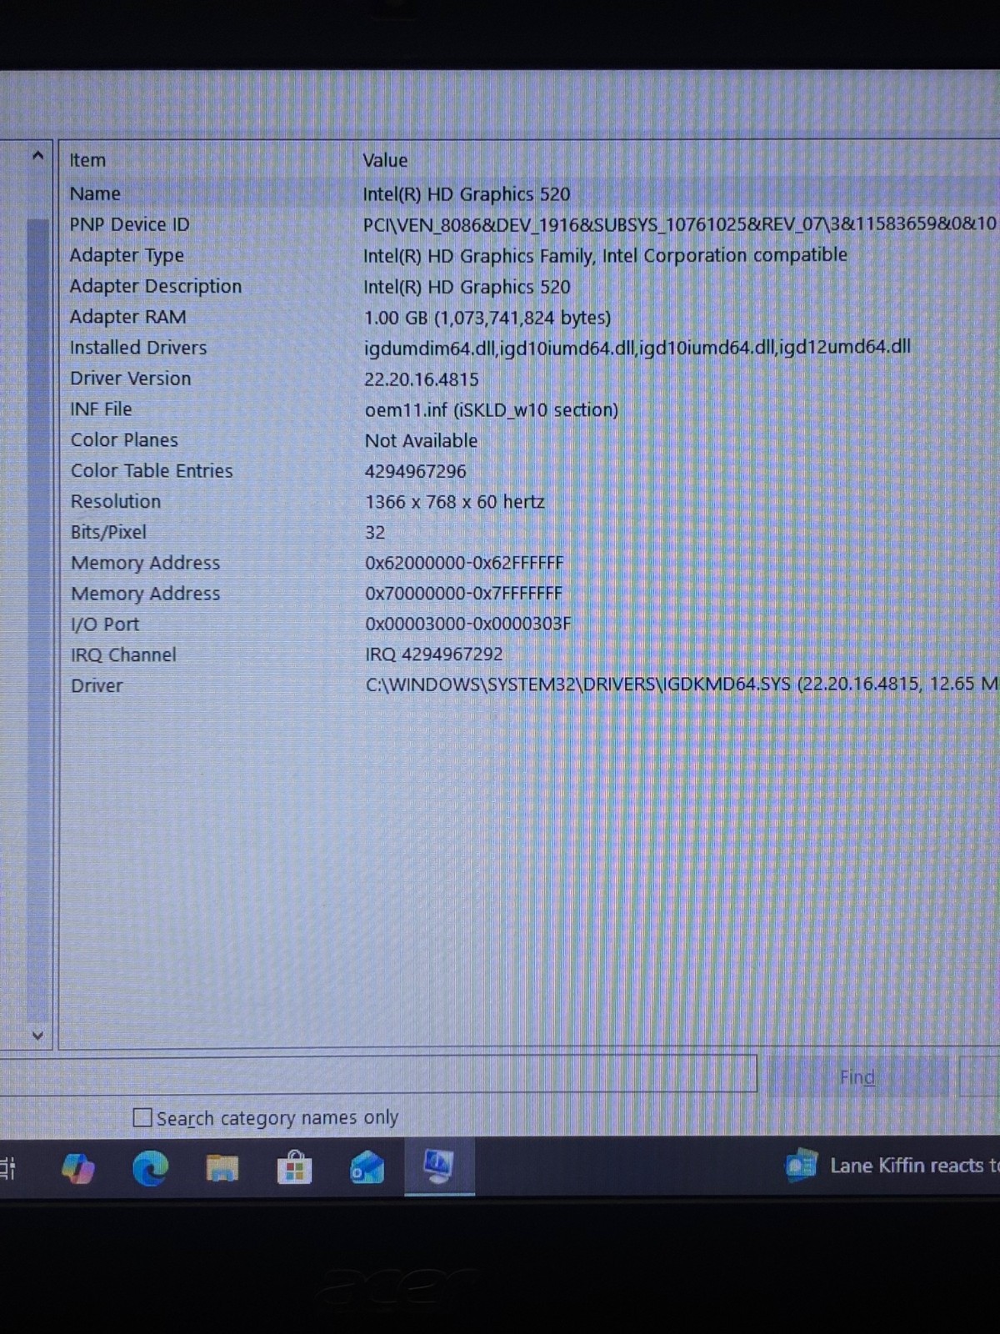This screenshot has height=1334, width=1000.
Task: Select the IRQ Channel row
Action: [531, 654]
